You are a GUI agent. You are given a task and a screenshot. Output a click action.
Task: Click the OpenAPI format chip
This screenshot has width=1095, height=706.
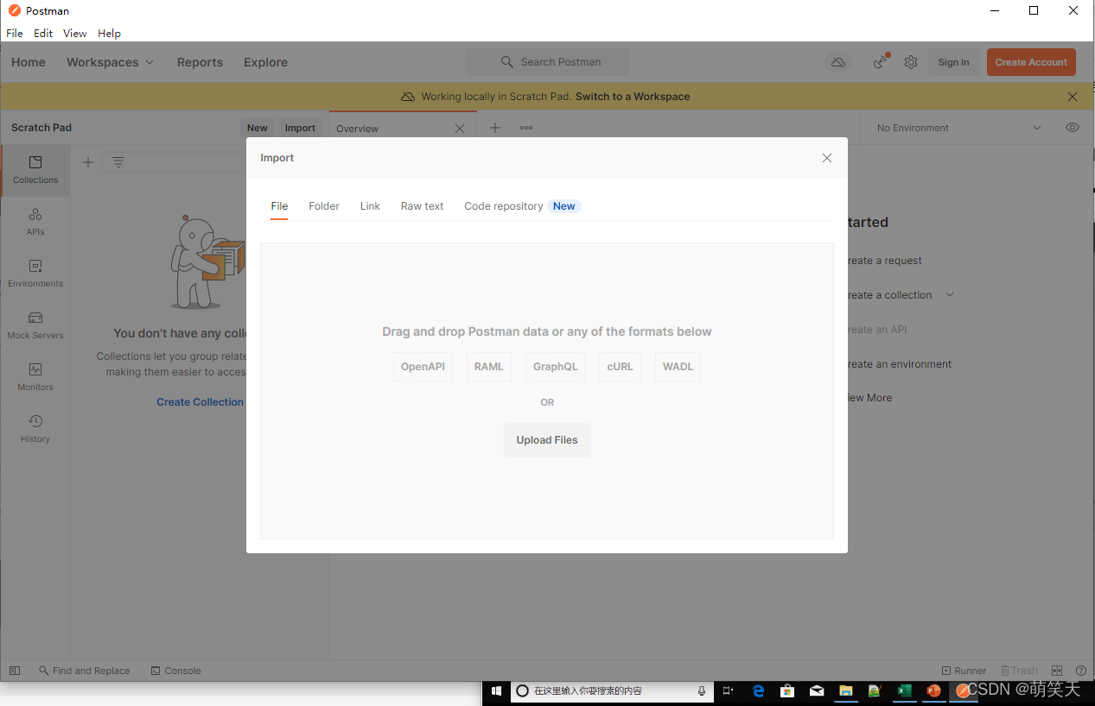(423, 367)
